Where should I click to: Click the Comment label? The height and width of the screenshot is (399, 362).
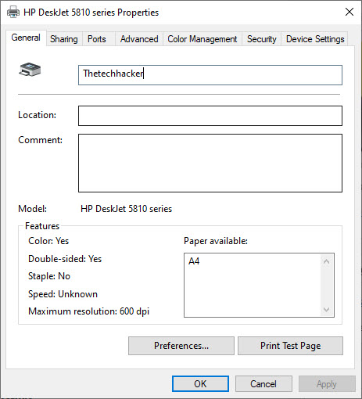pyautogui.click(x=40, y=140)
